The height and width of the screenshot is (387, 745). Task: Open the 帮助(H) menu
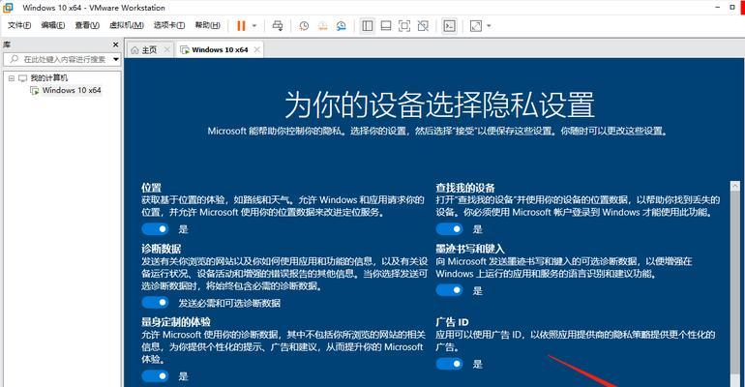pos(208,25)
